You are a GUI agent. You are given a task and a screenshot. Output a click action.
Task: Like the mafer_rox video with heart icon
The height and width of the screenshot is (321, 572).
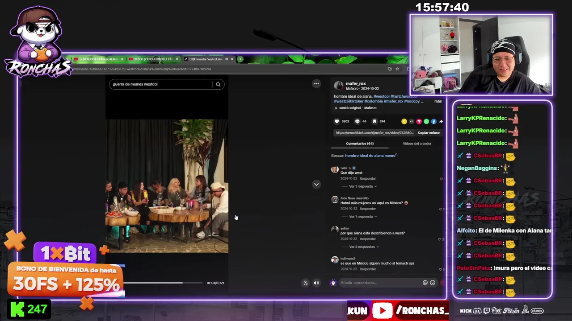337,121
